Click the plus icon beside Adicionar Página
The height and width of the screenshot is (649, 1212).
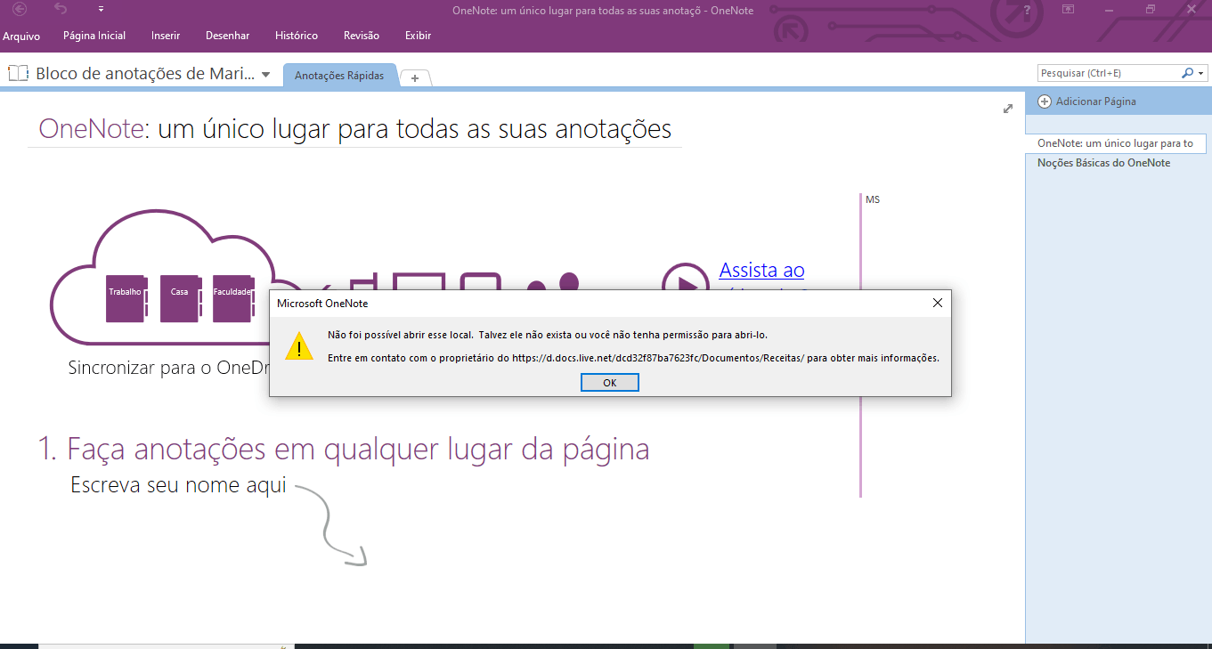1045,101
